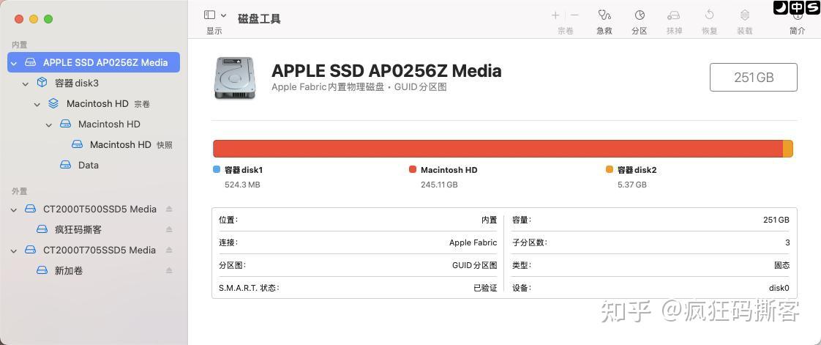Image resolution: width=821 pixels, height=345 pixels.
Task: Click the remove volume minus icon
Action: (x=575, y=15)
